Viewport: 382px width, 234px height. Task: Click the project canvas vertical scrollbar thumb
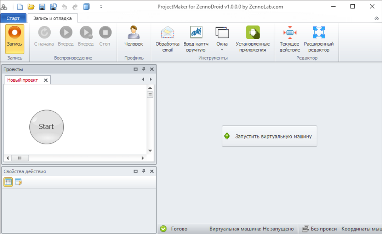point(150,94)
